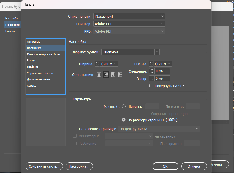
Task: Select the landscape orientation icon
Action: click(106, 75)
